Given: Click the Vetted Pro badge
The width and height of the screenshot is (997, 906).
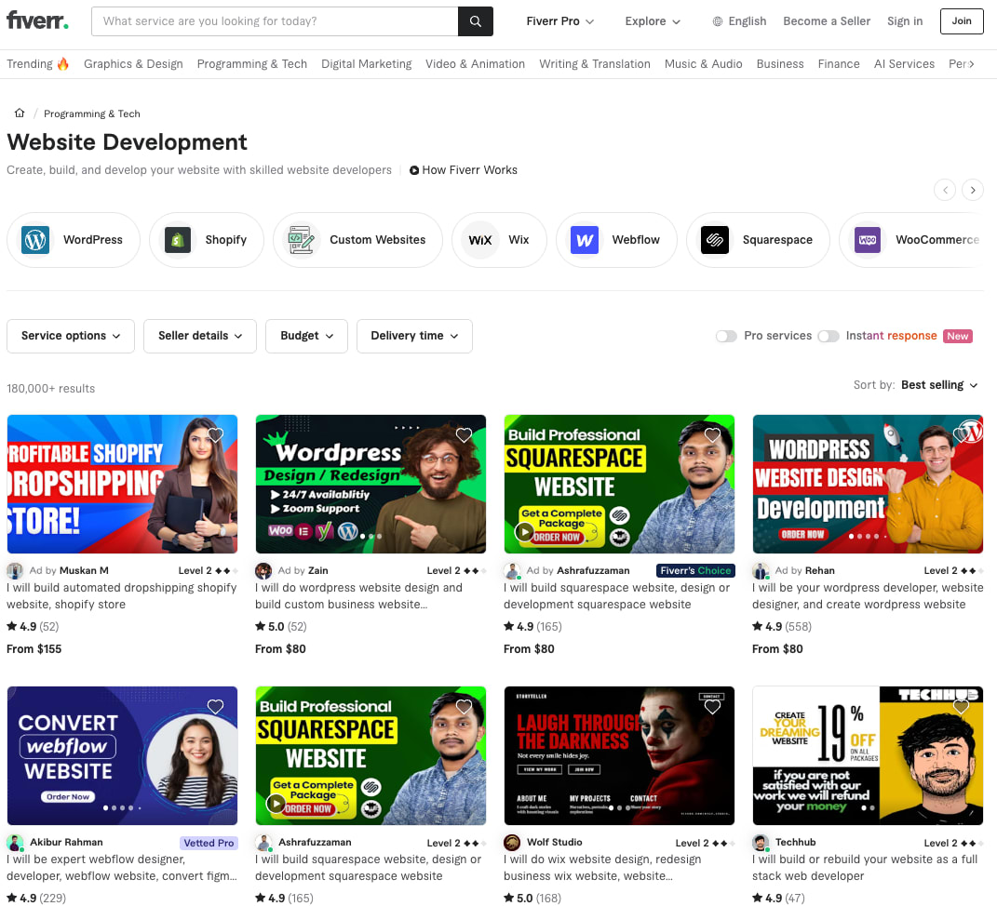Looking at the screenshot, I should (209, 843).
